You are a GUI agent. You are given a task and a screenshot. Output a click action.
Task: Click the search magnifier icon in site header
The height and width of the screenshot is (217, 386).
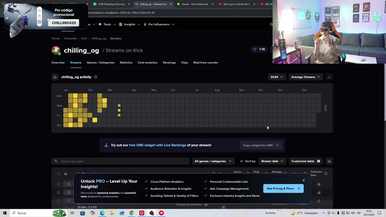pos(271,24)
